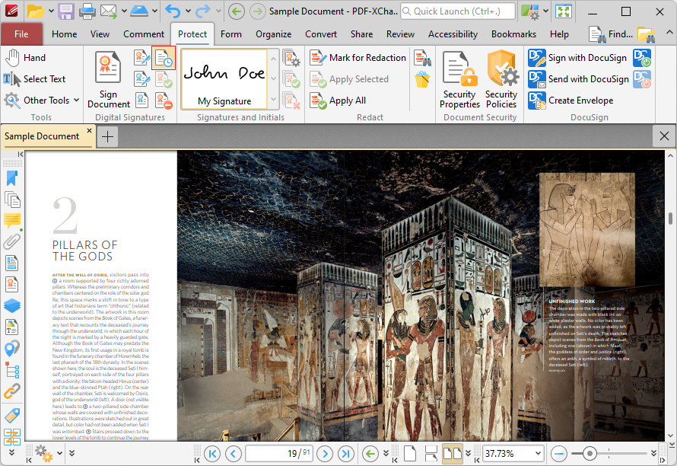
Task: Click Create Envelope
Action: click(571, 101)
